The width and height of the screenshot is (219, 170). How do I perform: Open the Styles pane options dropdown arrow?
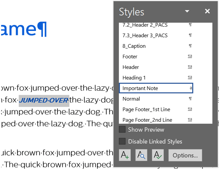point(187,12)
